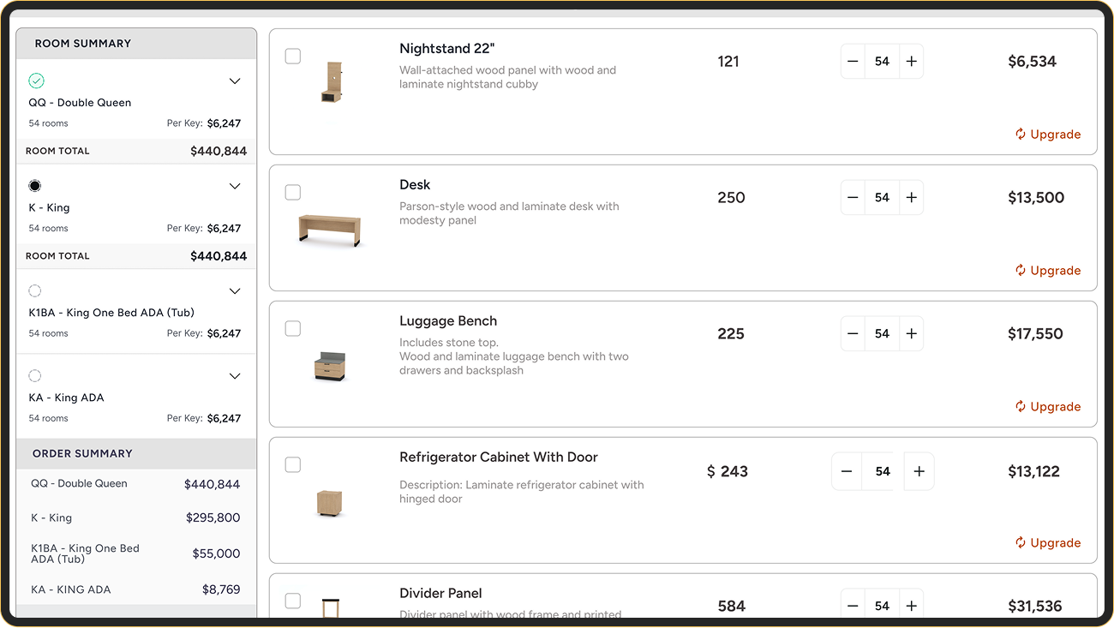Select the Refrigerator Cabinet With Door checkbox
The width and height of the screenshot is (1114, 628).
[x=293, y=465]
